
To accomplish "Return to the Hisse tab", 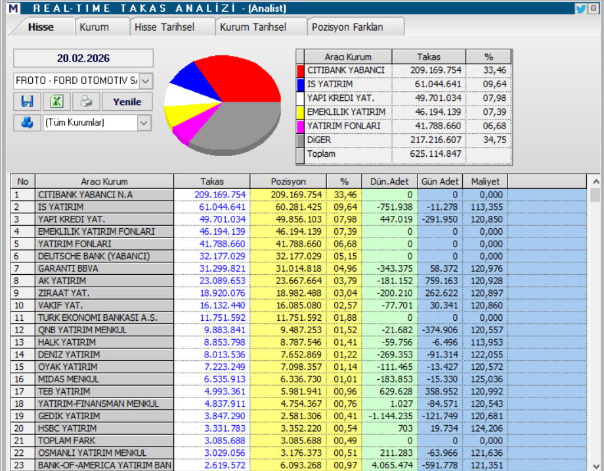I will point(43,27).
